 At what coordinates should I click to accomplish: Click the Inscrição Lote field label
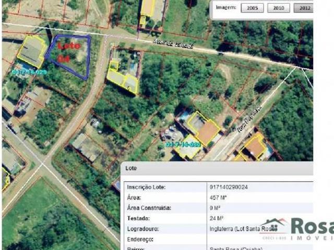click(150, 187)
